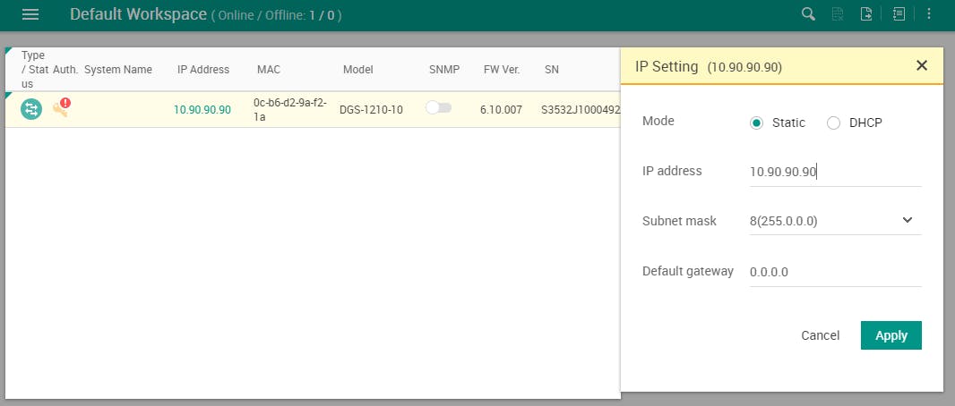955x406 pixels.
Task: Click the Default gateway input field
Action: [835, 272]
